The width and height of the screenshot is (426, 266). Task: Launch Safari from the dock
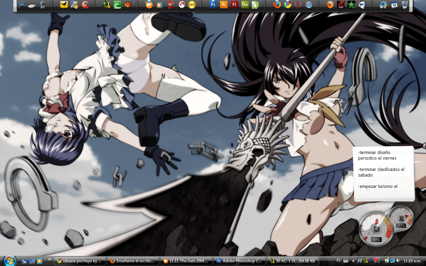pos(309,5)
